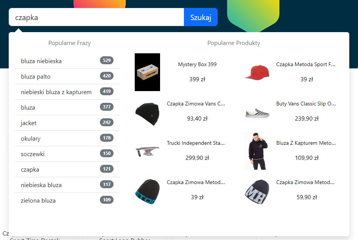Choose the bluza niebieska popular phrase
Image resolution: width=358 pixels, height=240 pixels.
pos(67,61)
